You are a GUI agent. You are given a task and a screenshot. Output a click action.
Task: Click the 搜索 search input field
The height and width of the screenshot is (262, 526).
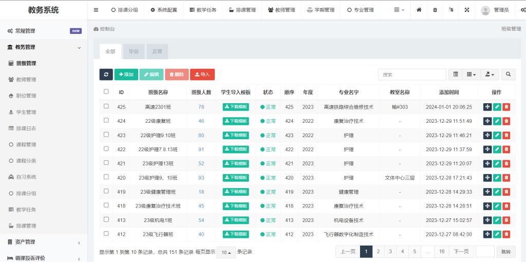click(x=412, y=74)
